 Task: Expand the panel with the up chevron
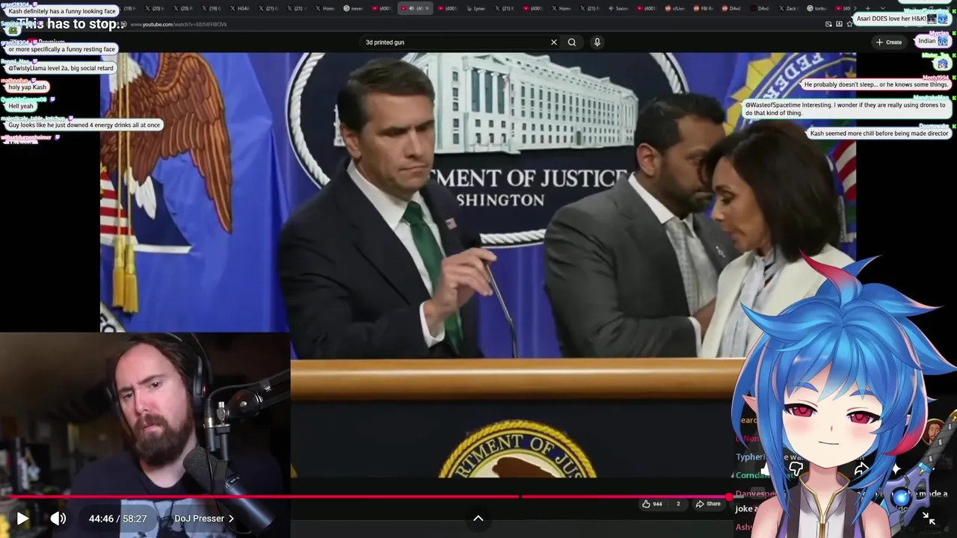click(478, 518)
